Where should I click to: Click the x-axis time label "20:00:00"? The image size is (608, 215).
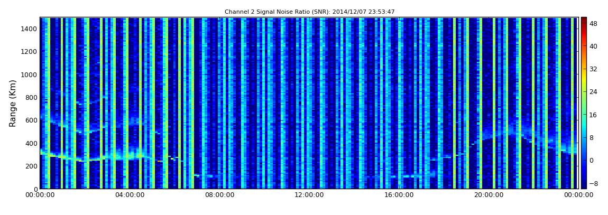click(490, 195)
